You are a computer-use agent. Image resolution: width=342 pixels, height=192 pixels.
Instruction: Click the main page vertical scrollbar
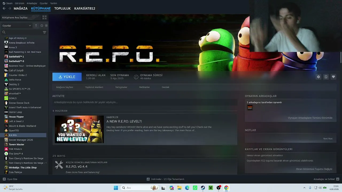341,57
